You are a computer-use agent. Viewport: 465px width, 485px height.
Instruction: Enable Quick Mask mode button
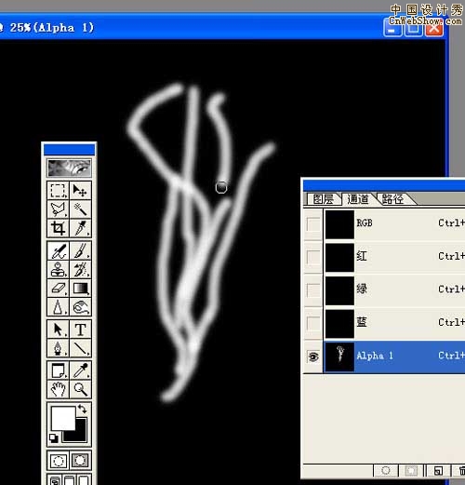80,461
